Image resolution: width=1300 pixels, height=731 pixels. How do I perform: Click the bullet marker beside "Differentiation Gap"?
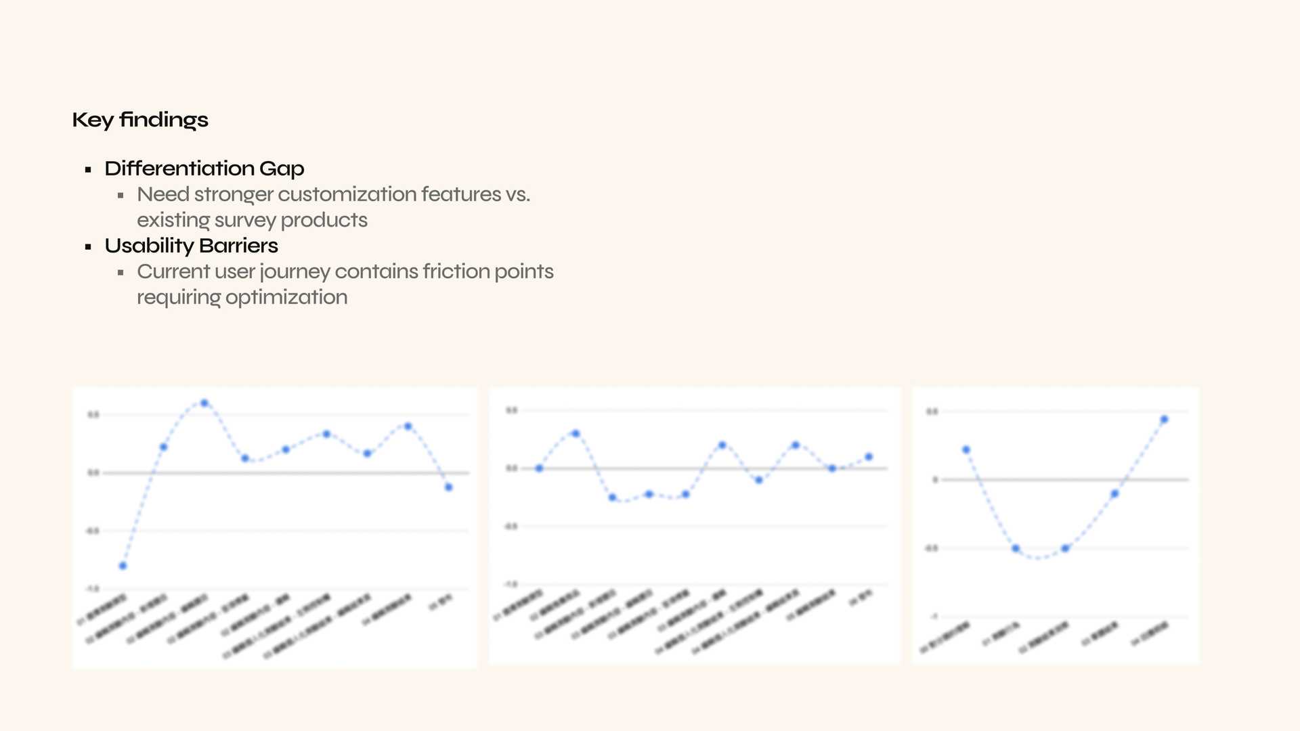pyautogui.click(x=88, y=170)
